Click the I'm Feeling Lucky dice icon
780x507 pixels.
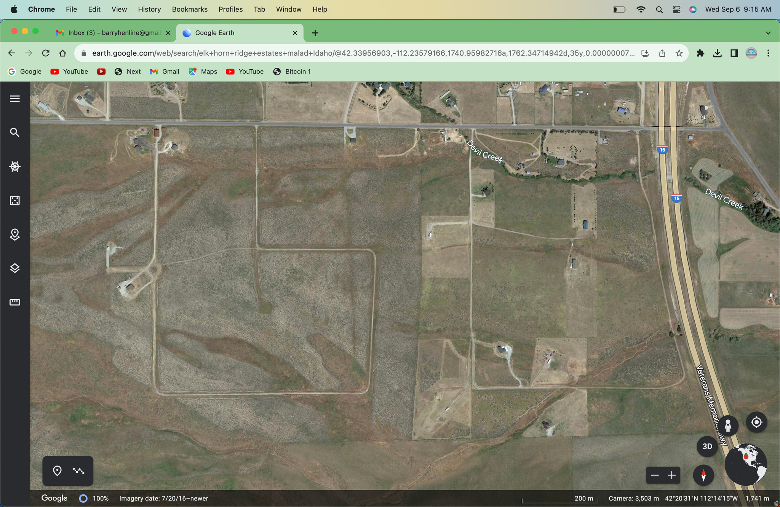click(x=14, y=200)
